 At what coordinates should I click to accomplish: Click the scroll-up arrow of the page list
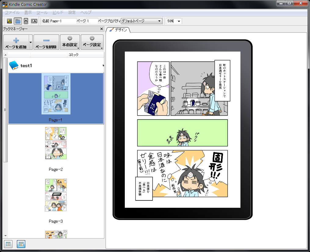5,55
